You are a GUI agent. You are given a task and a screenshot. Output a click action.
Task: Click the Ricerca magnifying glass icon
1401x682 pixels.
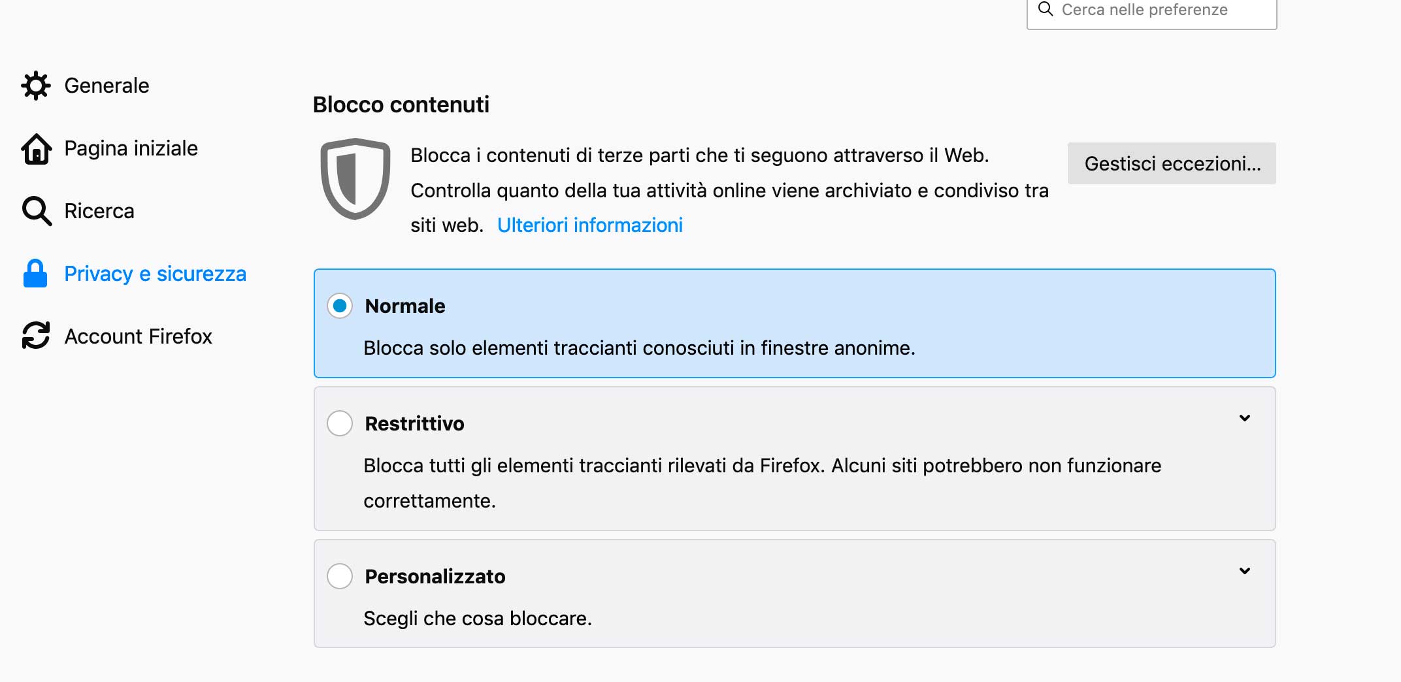click(37, 211)
